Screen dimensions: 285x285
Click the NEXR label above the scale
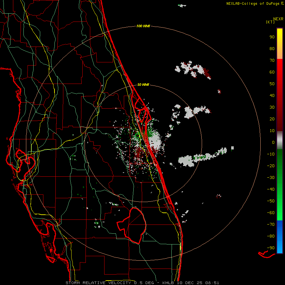click(278, 19)
